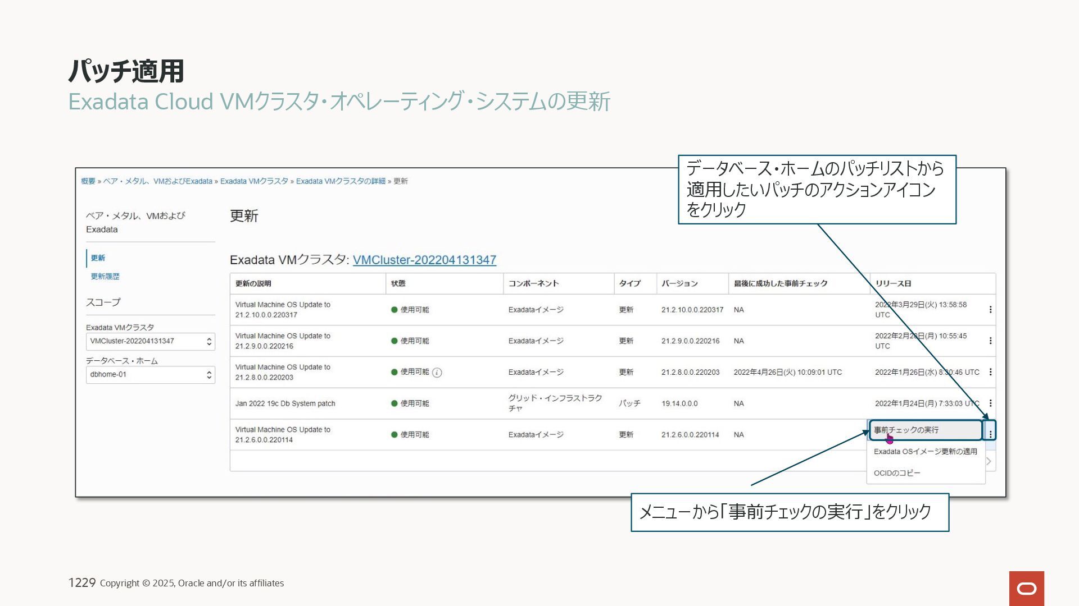The image size is (1079, 606).
Task: Click 概要 breadcrumb link
Action: (x=88, y=181)
